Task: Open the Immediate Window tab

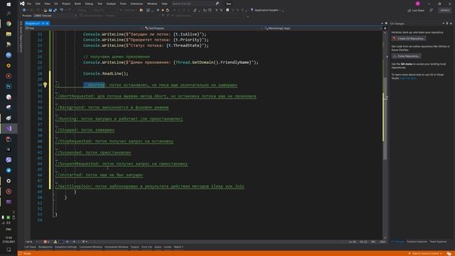Action: [117, 247]
